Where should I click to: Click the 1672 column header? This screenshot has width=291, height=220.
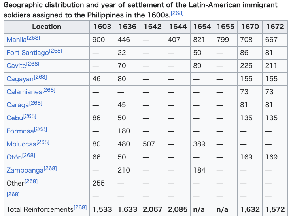coord(275,27)
